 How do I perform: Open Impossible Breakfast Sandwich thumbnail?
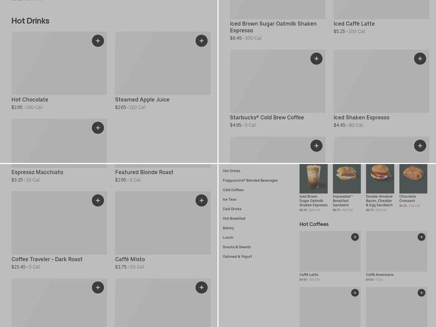pyautogui.click(x=347, y=179)
